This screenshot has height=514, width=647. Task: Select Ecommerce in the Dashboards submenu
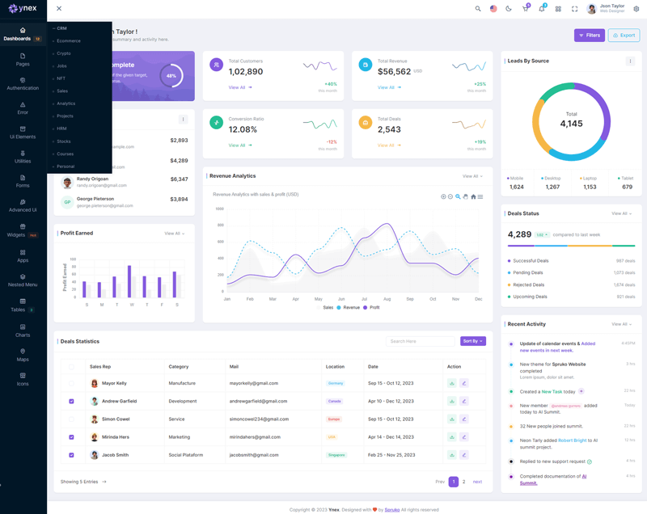(x=69, y=40)
